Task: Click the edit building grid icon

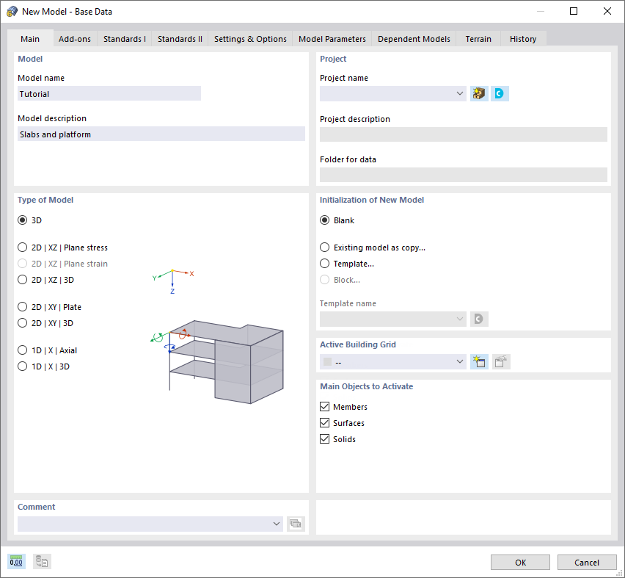Action: tap(500, 361)
